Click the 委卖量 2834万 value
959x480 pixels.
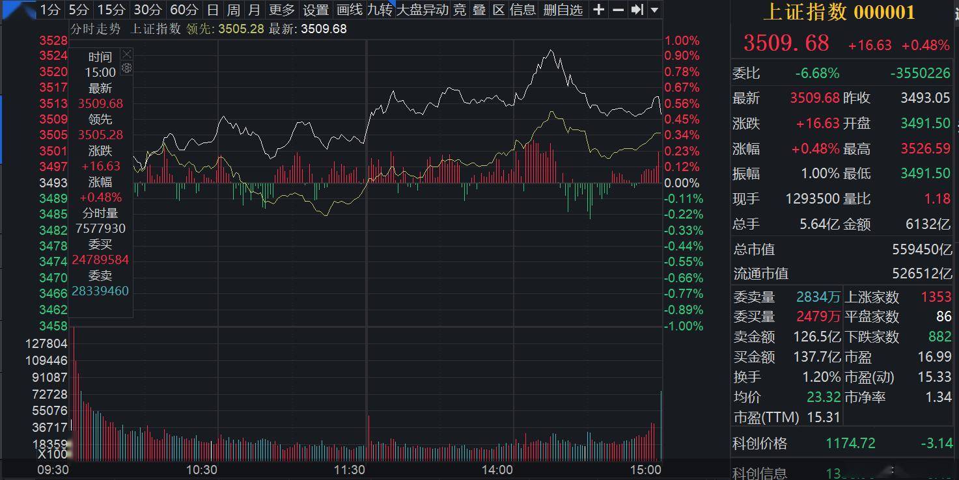(818, 297)
